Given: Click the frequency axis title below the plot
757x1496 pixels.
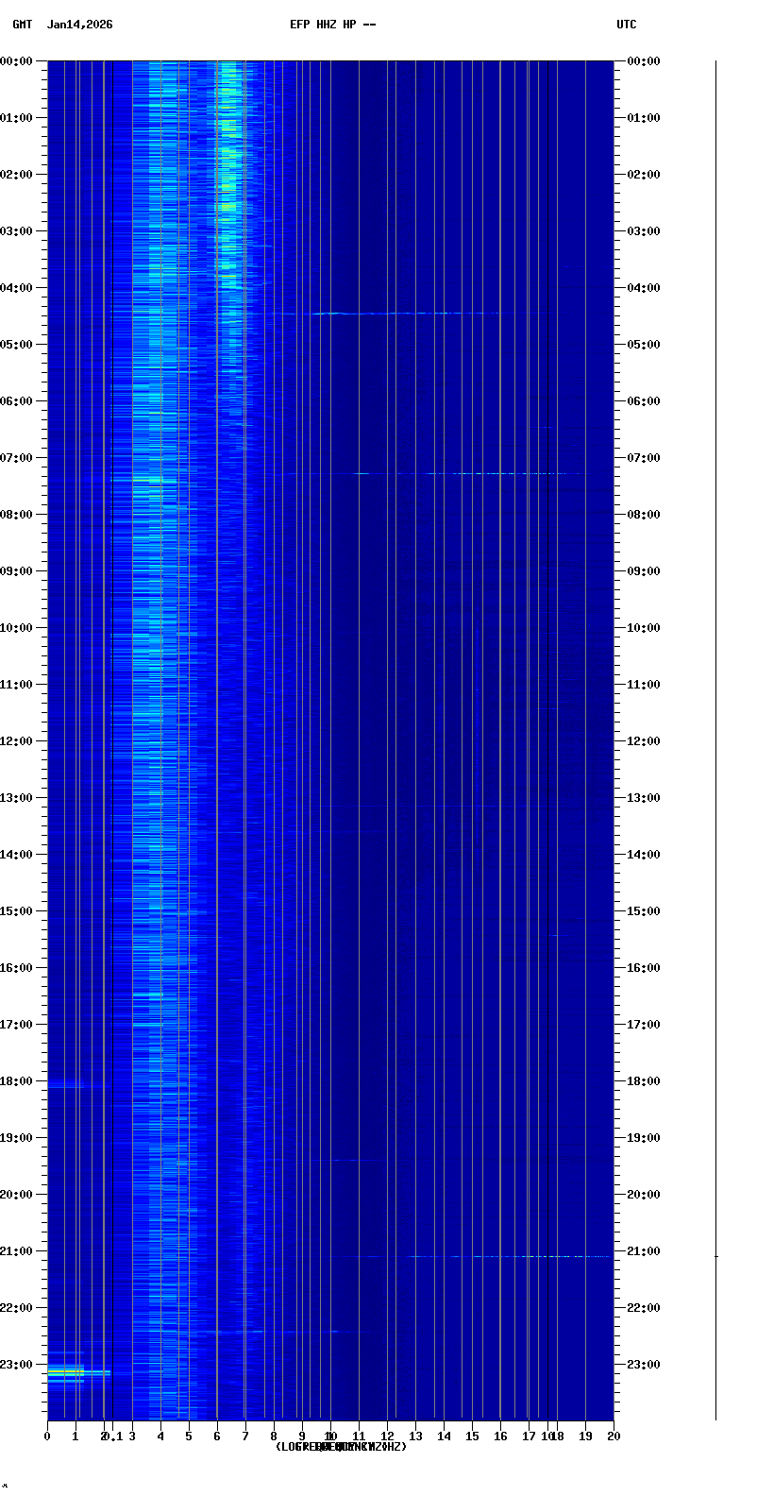Looking at the screenshot, I should (341, 1447).
